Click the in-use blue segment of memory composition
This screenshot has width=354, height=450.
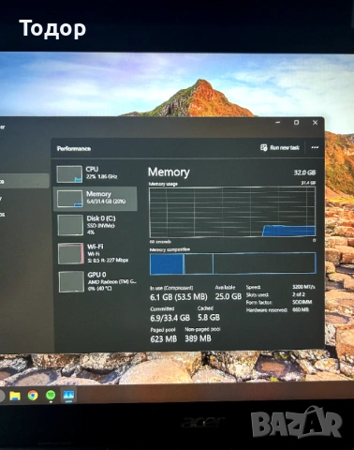(167, 264)
